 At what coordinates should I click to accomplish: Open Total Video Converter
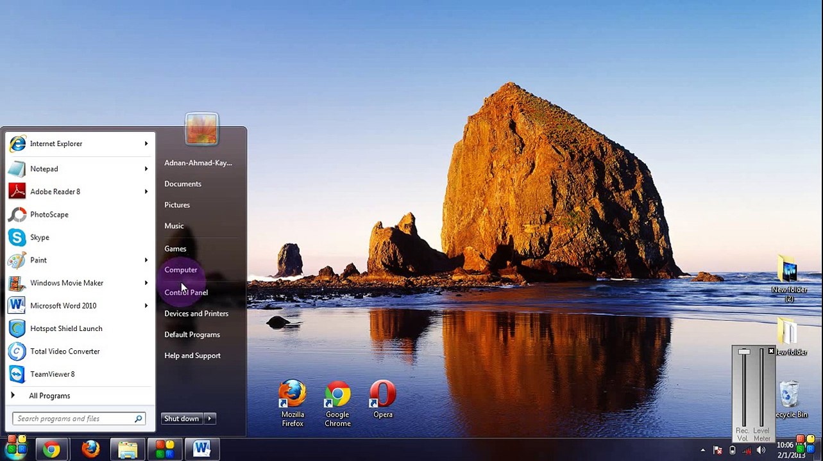[80, 352]
